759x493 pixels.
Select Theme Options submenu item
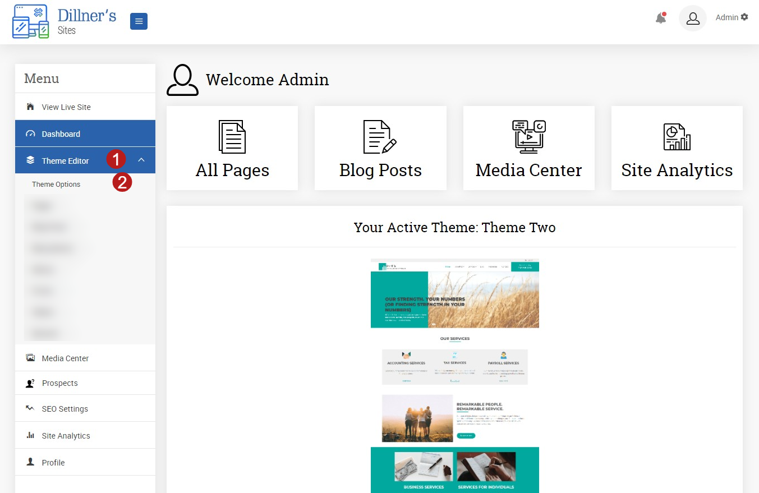coord(56,185)
